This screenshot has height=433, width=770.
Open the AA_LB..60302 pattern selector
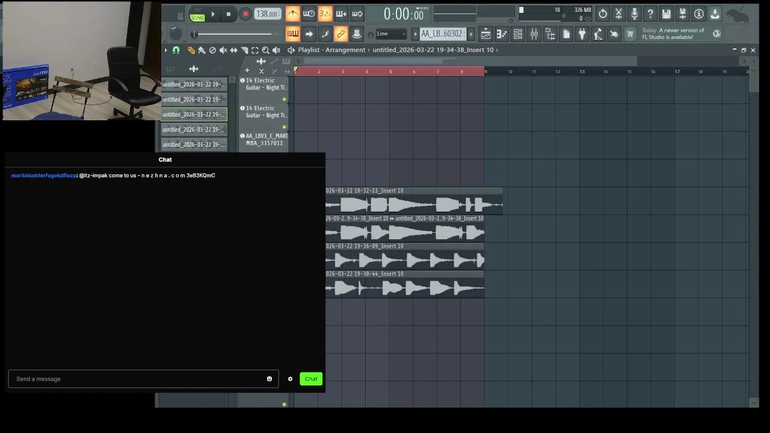tap(442, 34)
